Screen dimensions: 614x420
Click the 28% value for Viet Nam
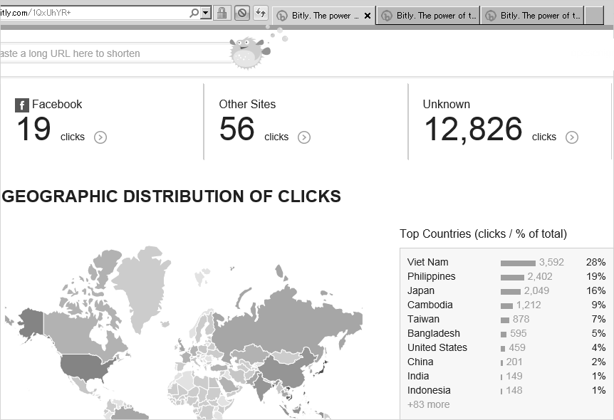pos(595,262)
